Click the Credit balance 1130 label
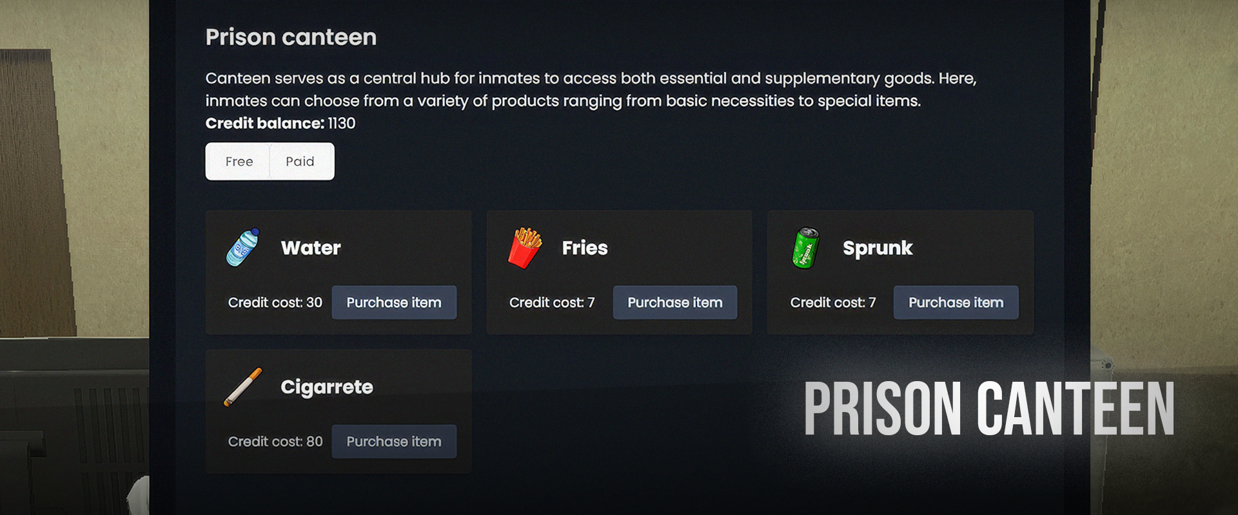 [280, 123]
